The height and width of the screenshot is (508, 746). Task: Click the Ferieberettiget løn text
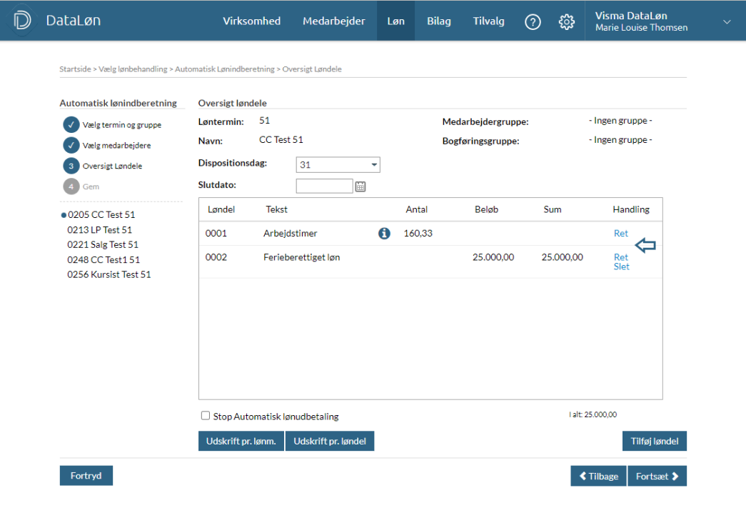coord(302,257)
